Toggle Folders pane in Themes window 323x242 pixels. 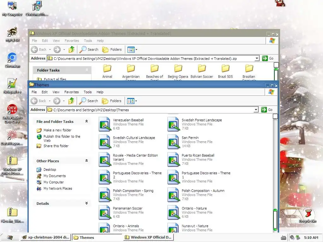click(112, 101)
